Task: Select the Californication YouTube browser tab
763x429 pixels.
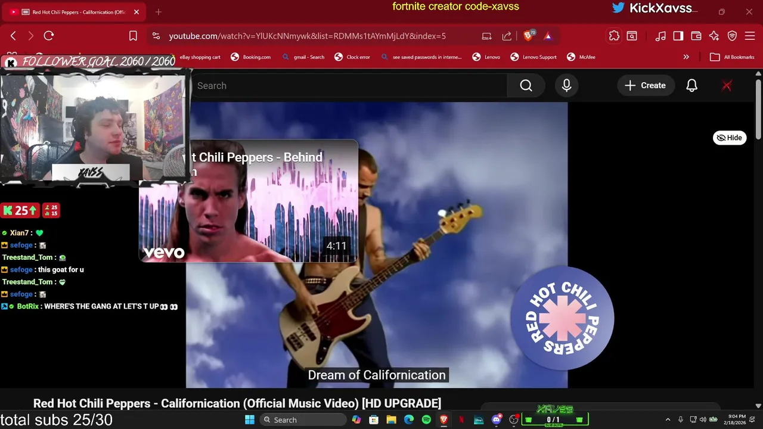Action: pos(75,12)
